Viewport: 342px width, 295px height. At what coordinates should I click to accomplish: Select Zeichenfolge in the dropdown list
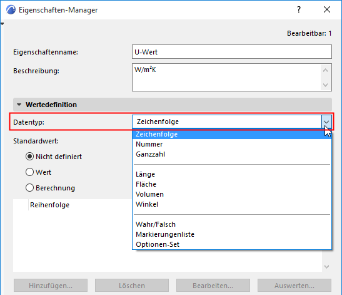232,134
